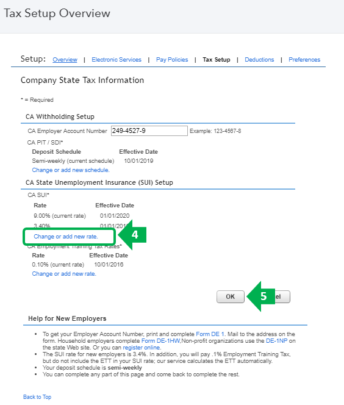Change or add new Employment Training Tax rate
344x405 pixels.
(x=64, y=273)
